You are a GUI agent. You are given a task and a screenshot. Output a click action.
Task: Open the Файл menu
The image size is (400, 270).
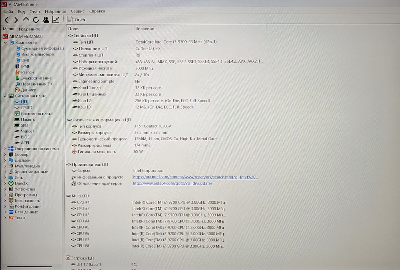point(8,12)
